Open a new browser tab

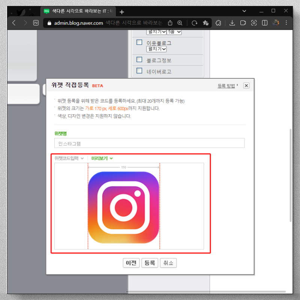coord(121,12)
